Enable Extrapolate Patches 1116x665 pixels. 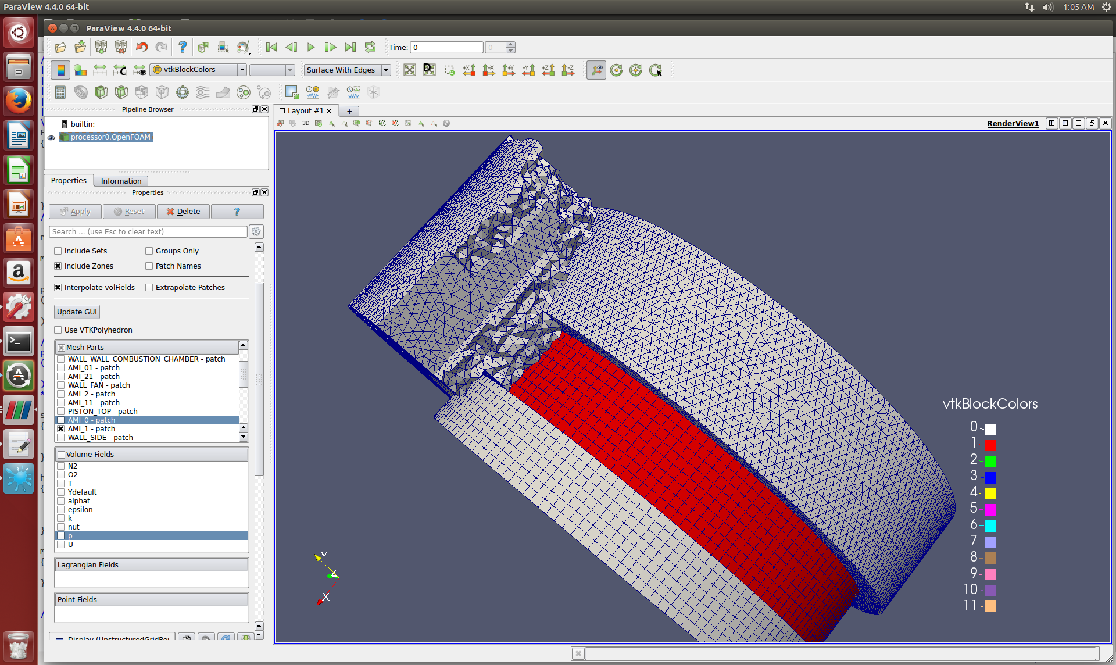point(149,288)
